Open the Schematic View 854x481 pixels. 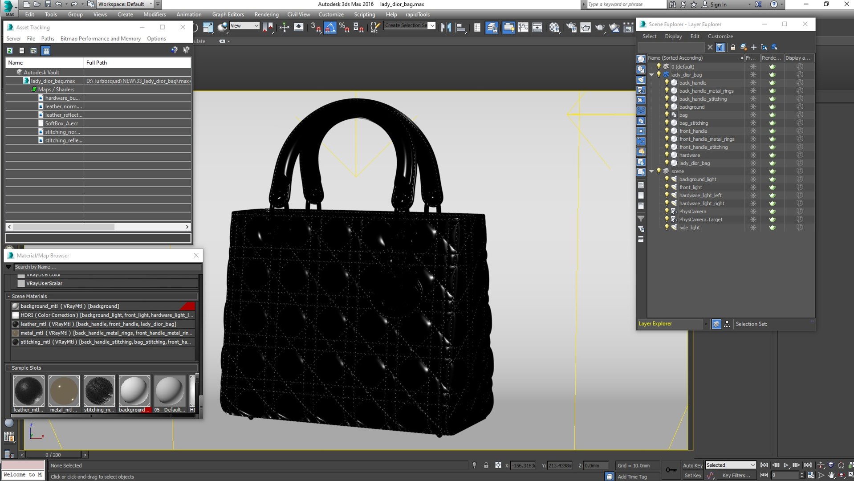(x=537, y=28)
